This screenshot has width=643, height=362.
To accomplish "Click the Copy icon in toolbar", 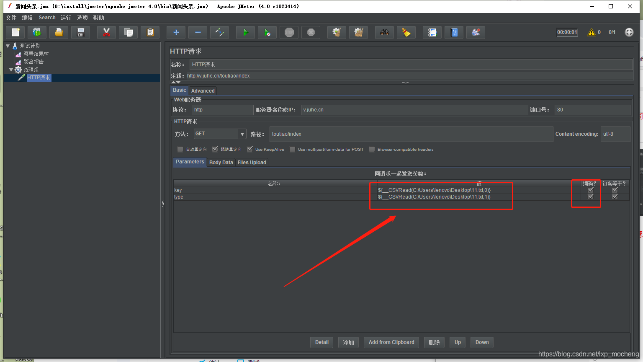I will (x=129, y=32).
